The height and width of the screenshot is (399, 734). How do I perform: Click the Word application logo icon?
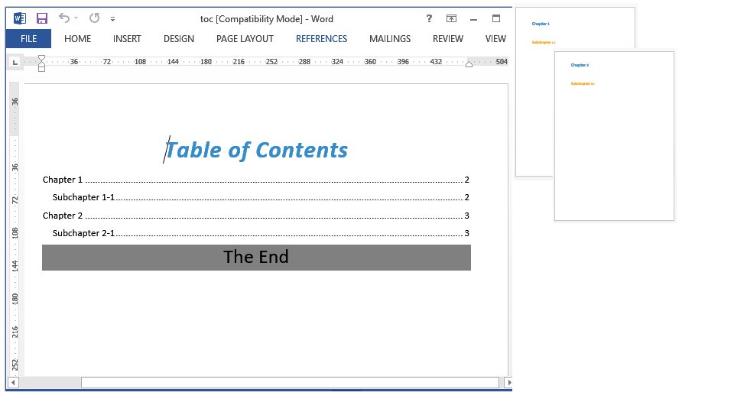[x=20, y=18]
